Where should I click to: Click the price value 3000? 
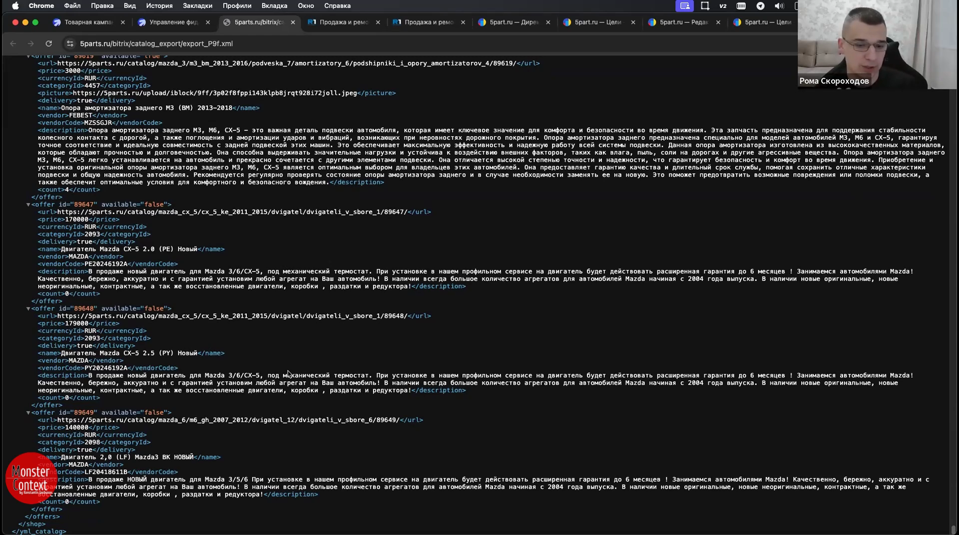click(x=73, y=71)
